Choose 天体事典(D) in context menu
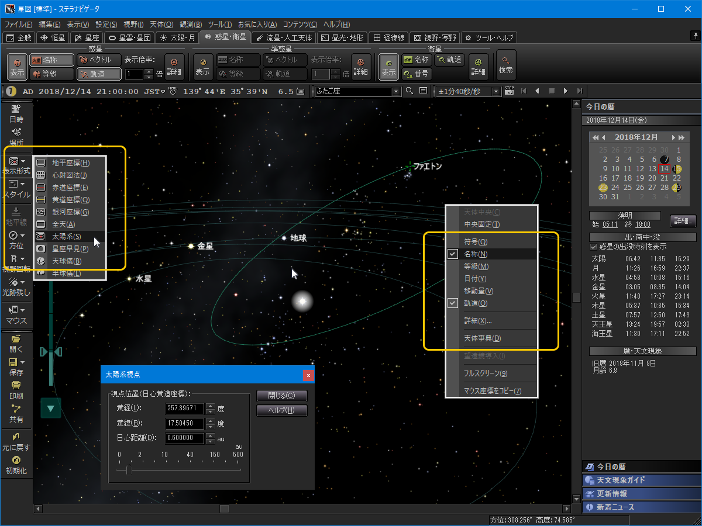702x526 pixels. click(x=491, y=338)
